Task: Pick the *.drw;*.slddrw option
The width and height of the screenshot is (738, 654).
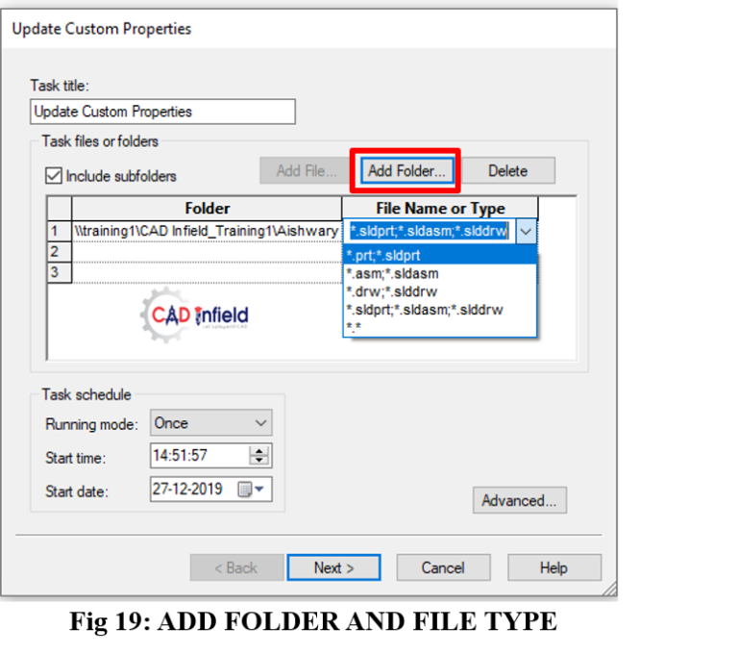Action: click(x=440, y=291)
